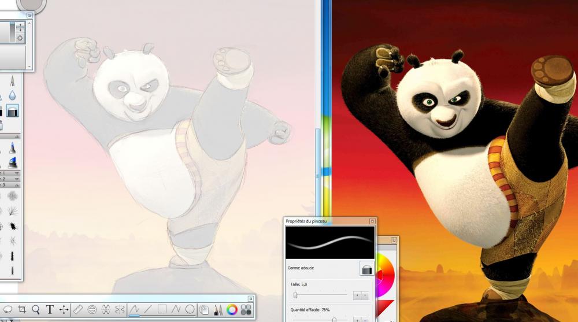Enable horizontal symmetry mode
The height and width of the screenshot is (322, 578).
[106, 309]
